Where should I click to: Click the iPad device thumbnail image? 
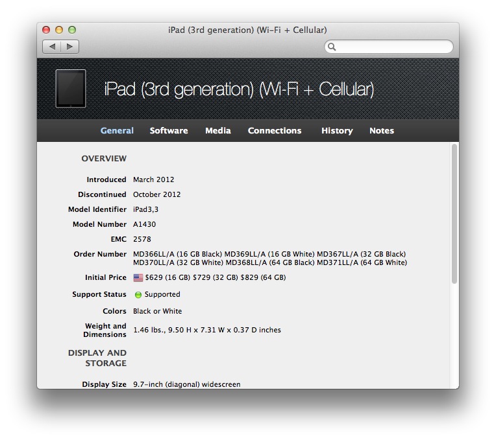coord(71,89)
